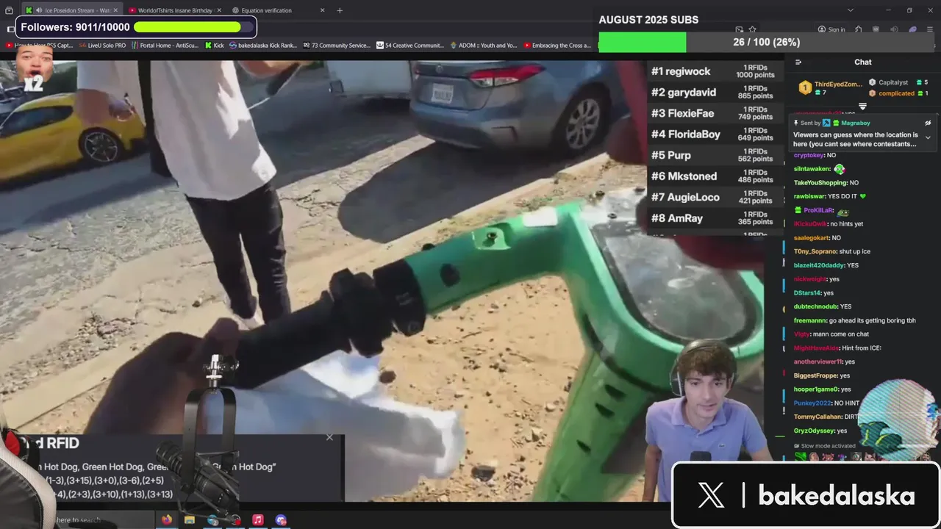Switch to the Ice Poseidon Stream tab
The width and height of the screenshot is (941, 529).
[x=71, y=10]
